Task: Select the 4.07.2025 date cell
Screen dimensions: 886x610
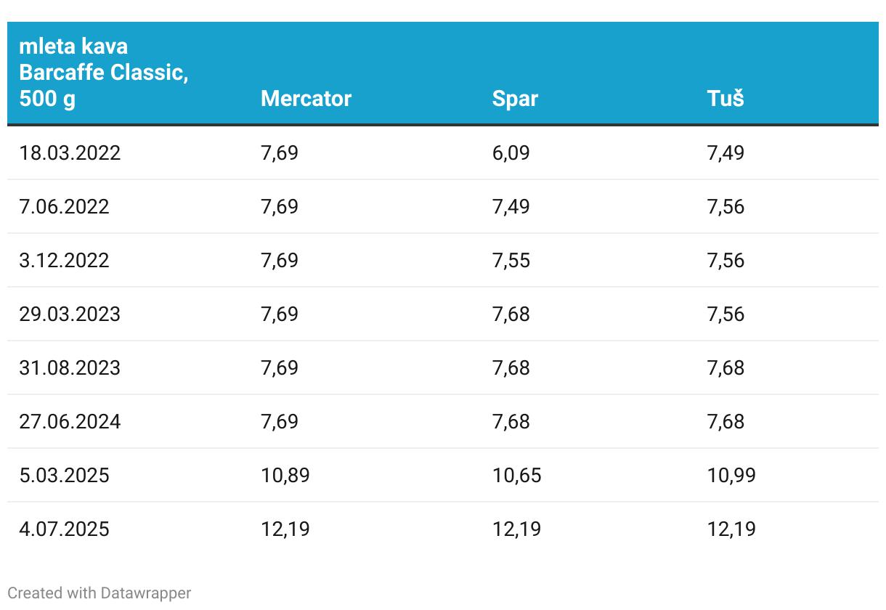Action: tap(64, 529)
